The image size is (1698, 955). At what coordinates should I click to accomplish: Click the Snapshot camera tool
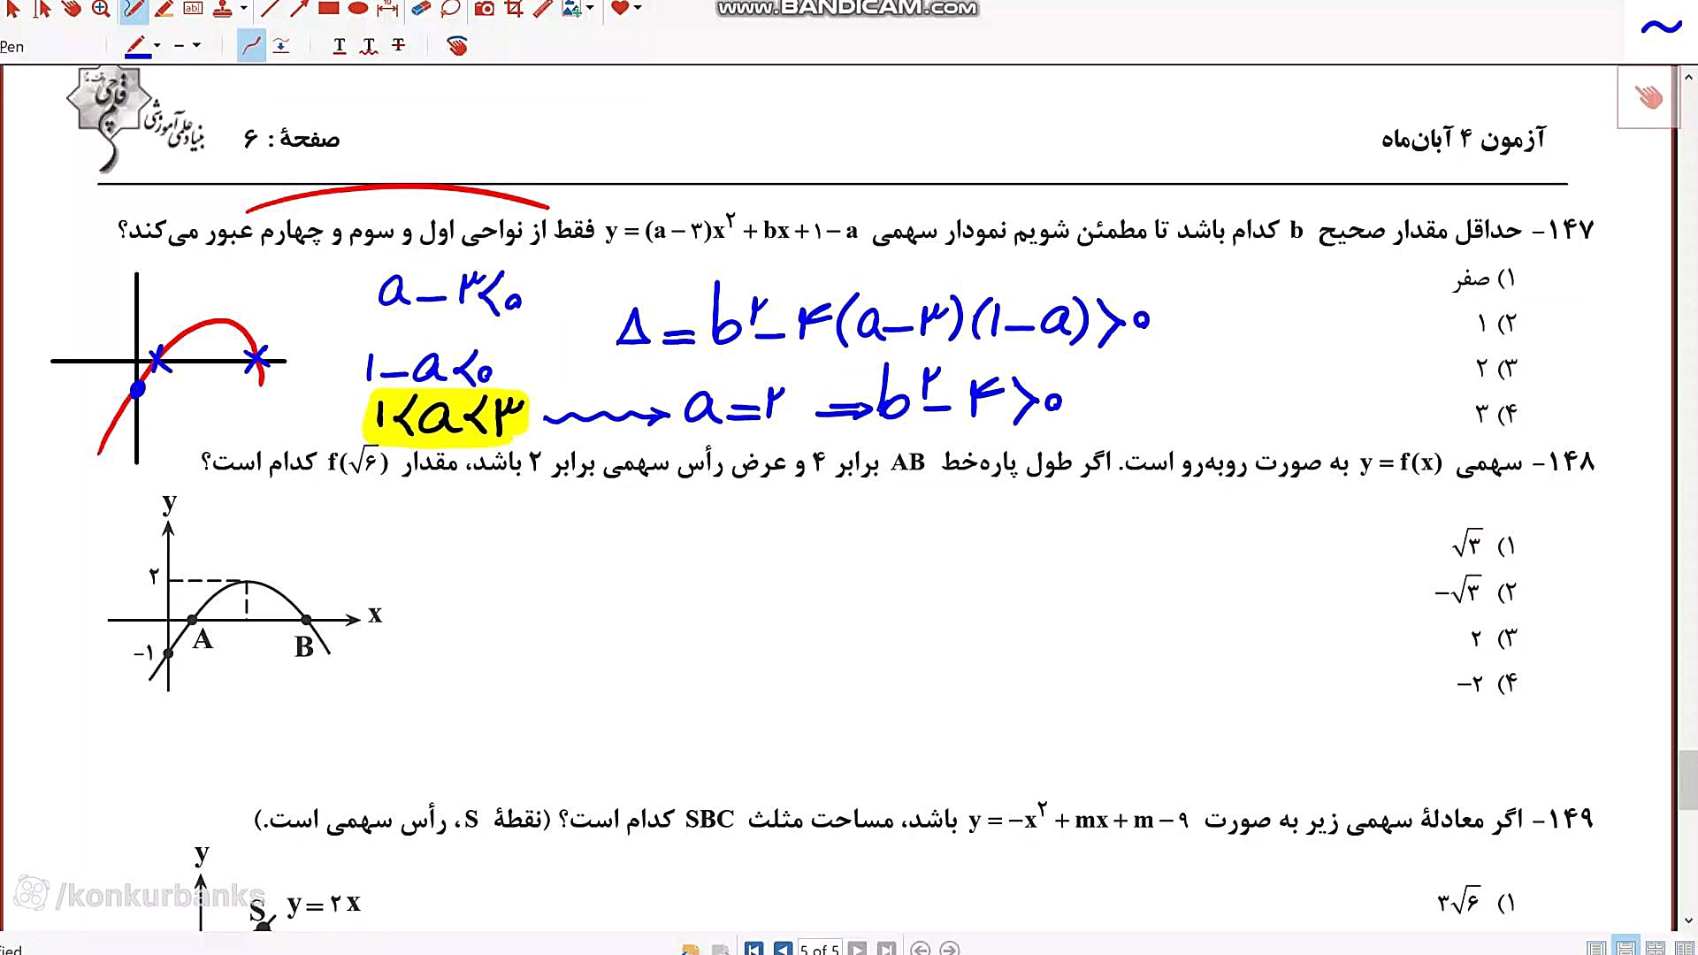484,9
